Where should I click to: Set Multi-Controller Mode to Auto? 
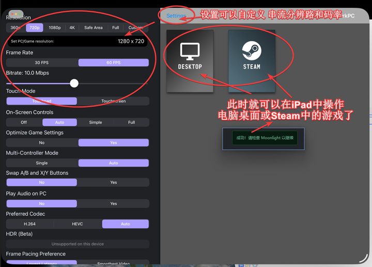tap(113, 163)
